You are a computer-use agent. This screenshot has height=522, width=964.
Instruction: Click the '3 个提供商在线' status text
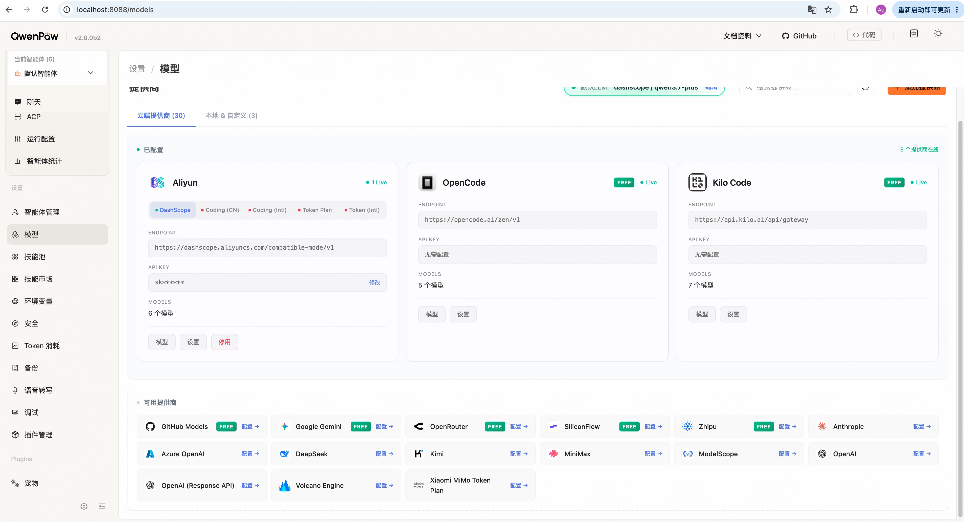click(x=919, y=149)
